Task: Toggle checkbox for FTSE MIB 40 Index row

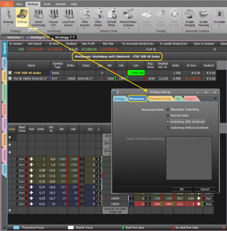Action: (x=10, y=73)
